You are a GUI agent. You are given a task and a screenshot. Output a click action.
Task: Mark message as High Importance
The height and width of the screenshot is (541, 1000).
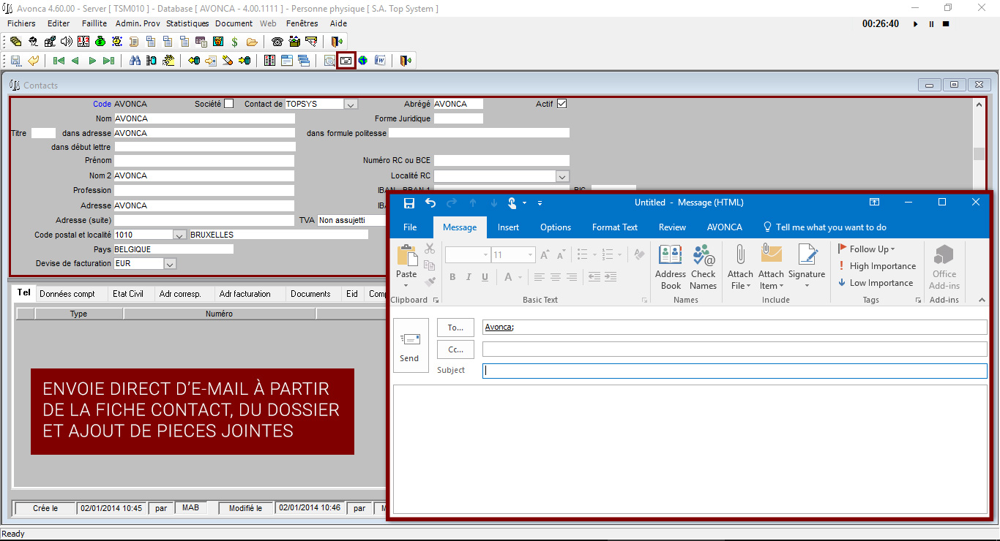[x=877, y=266]
